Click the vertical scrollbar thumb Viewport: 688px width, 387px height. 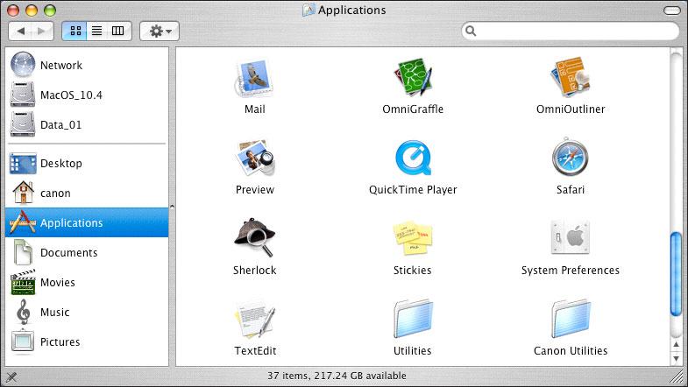point(676,274)
